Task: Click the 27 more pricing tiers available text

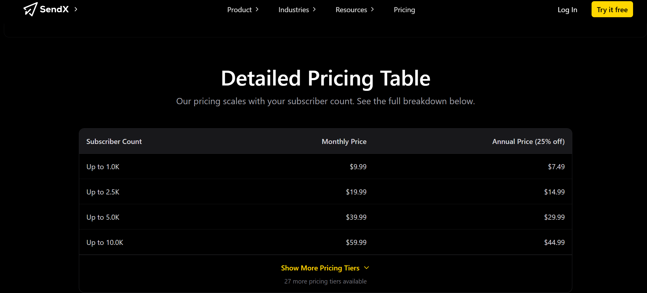Action: coord(325,281)
